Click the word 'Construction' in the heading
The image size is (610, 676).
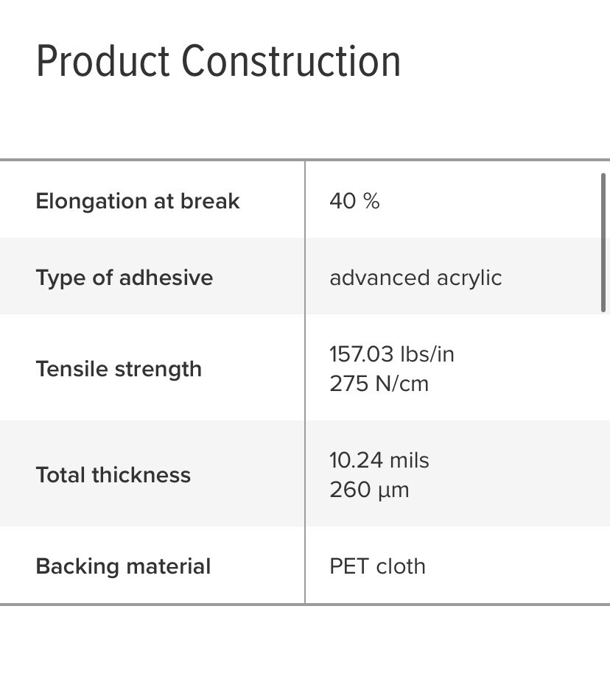click(291, 61)
